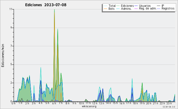This screenshot has height=109, width=178.
Task: Click the tallest peak at value 11
Action: coord(55,9)
